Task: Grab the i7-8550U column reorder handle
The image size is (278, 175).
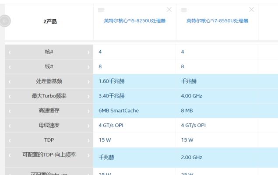Action: pyautogui.click(x=184, y=10)
